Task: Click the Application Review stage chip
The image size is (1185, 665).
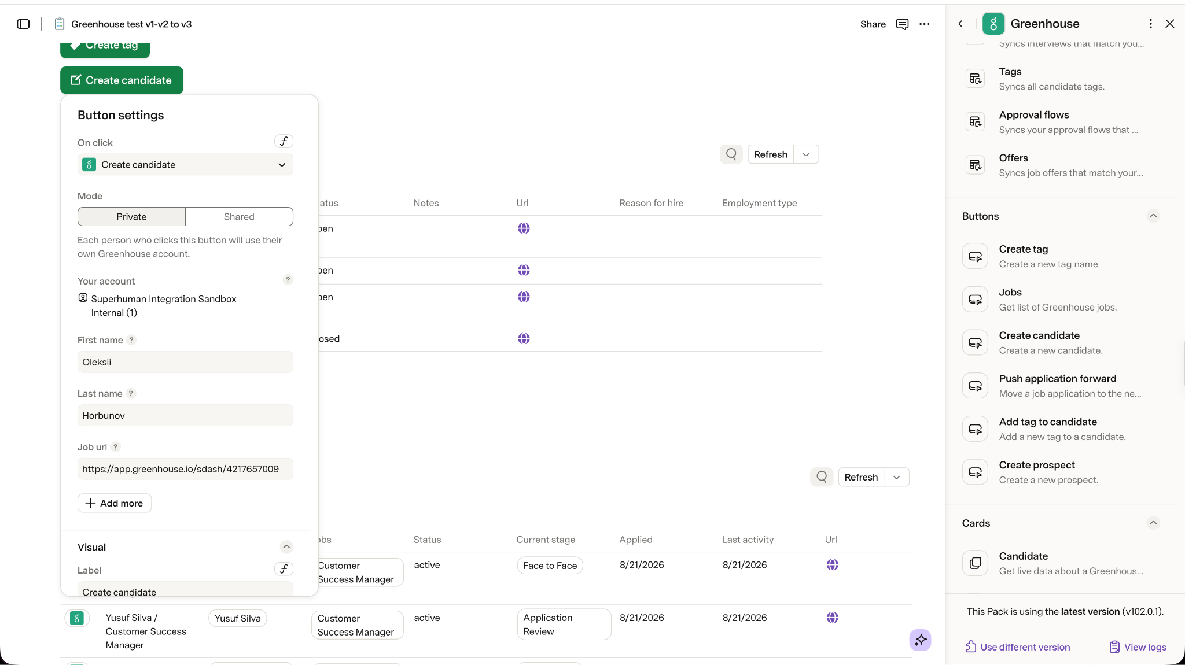Action: pyautogui.click(x=564, y=625)
